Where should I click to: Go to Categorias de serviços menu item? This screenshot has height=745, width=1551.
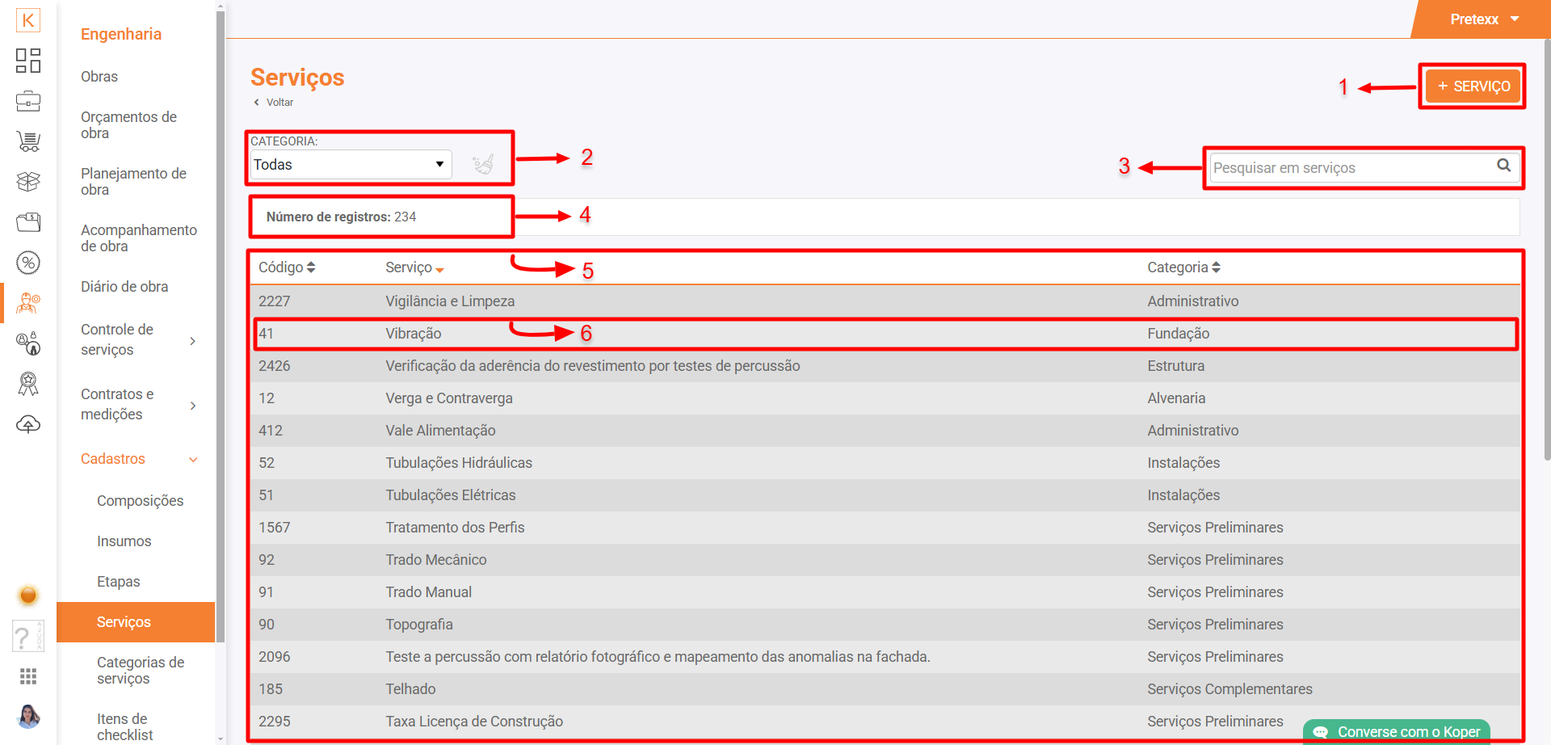[x=141, y=671]
